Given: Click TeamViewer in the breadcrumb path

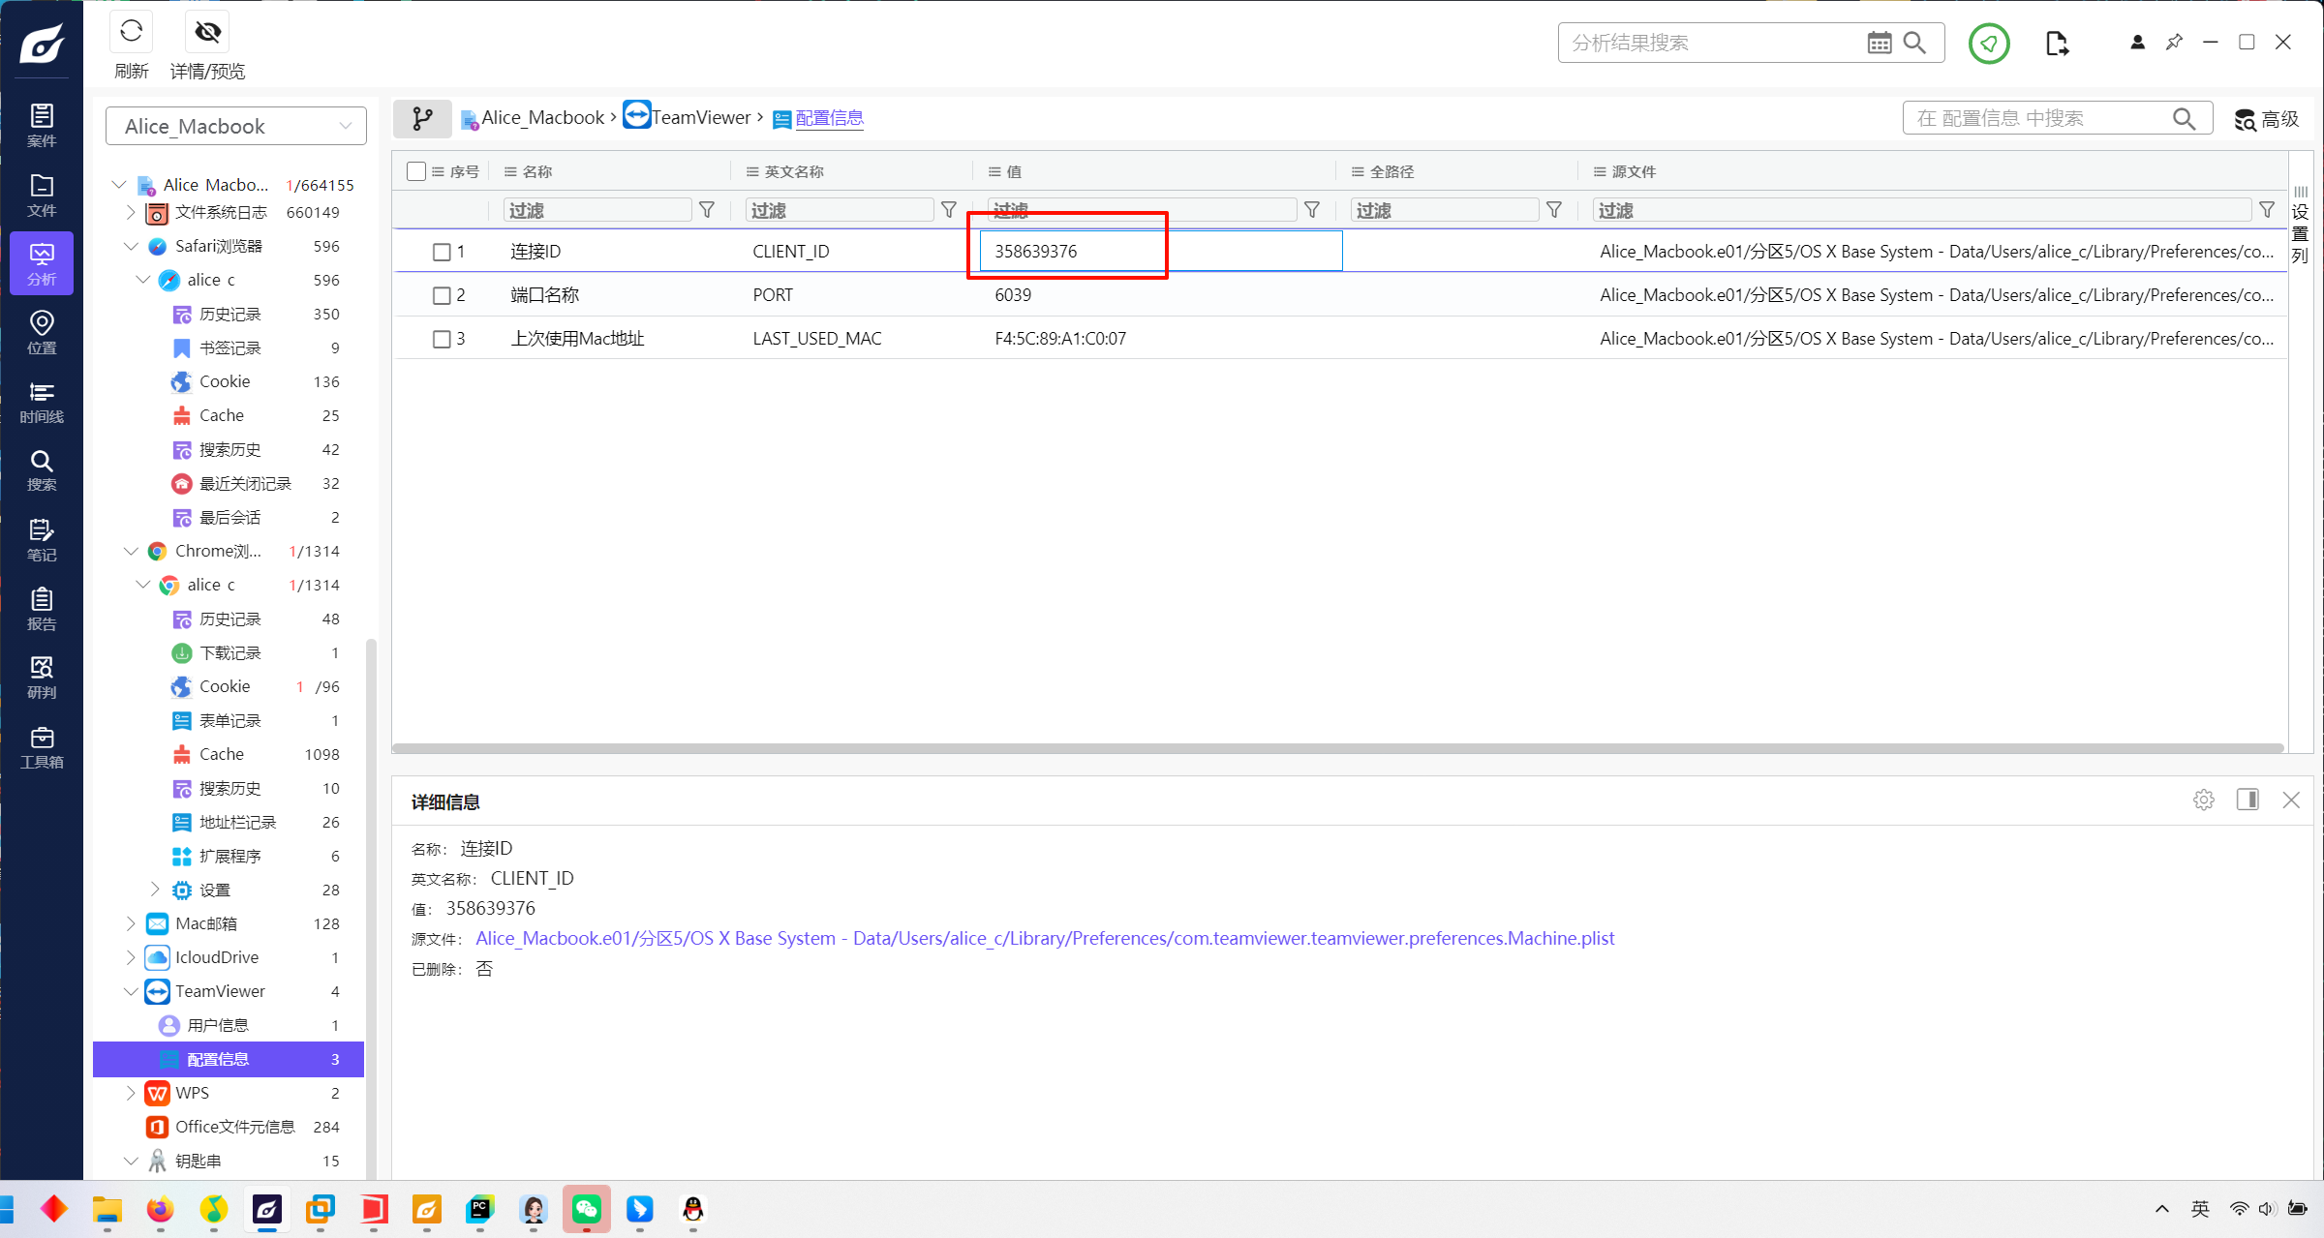Looking at the screenshot, I should (x=700, y=117).
